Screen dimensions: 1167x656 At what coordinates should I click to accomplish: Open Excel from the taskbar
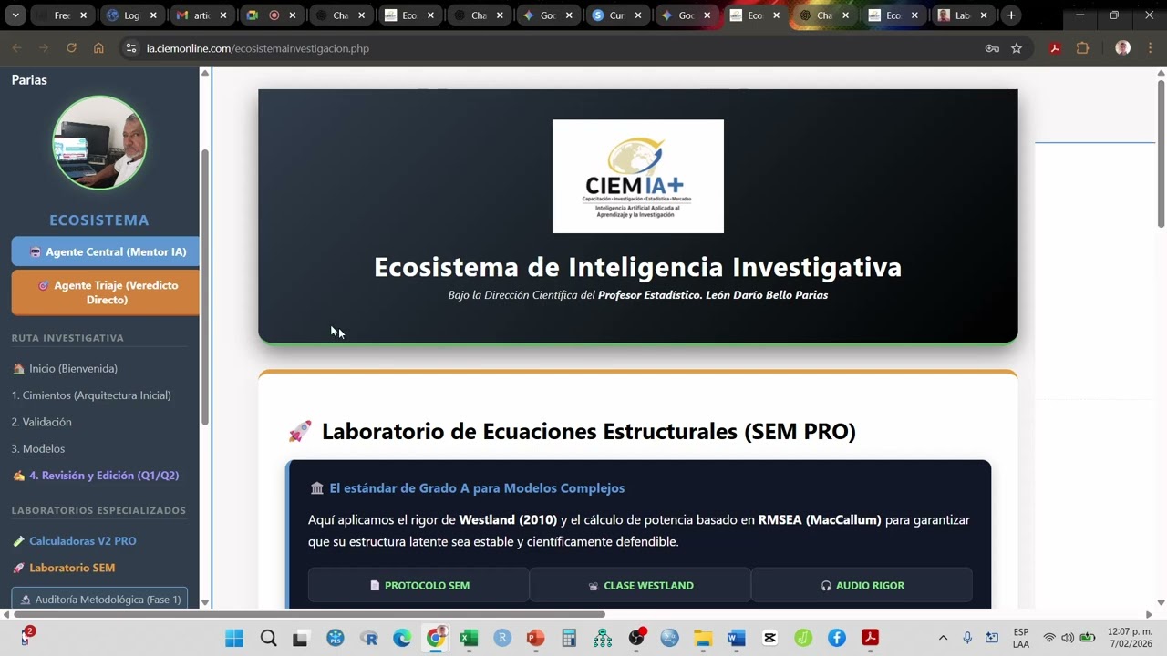pyautogui.click(x=469, y=638)
